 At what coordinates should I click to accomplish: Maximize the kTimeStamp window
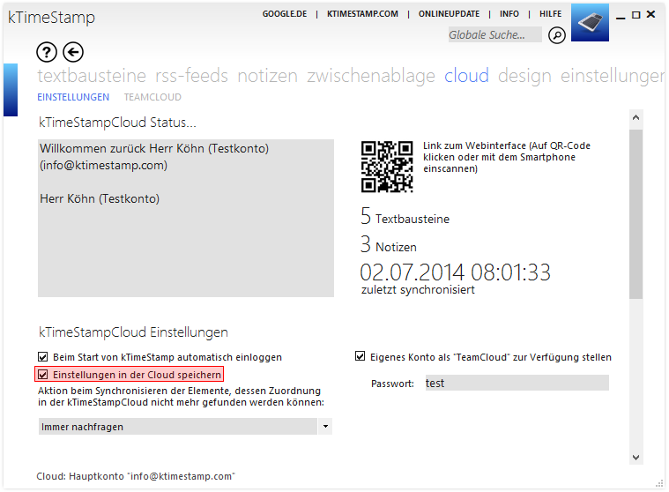[636, 14]
